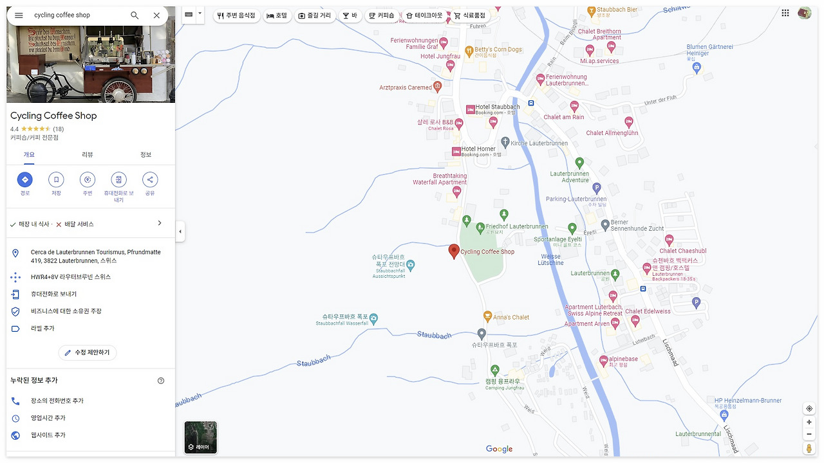Open the 레이어 layers thumbnail
Image resolution: width=824 pixels, height=463 pixels.
(x=201, y=437)
